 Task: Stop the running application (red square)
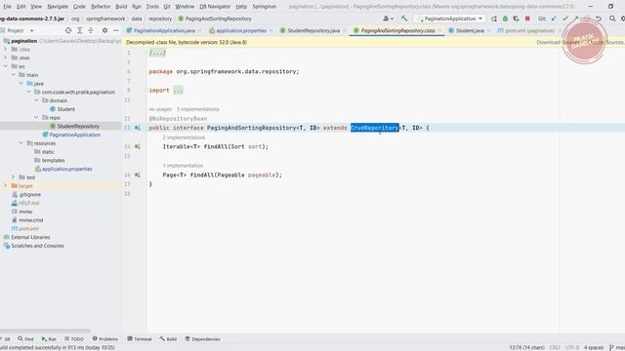click(527, 19)
